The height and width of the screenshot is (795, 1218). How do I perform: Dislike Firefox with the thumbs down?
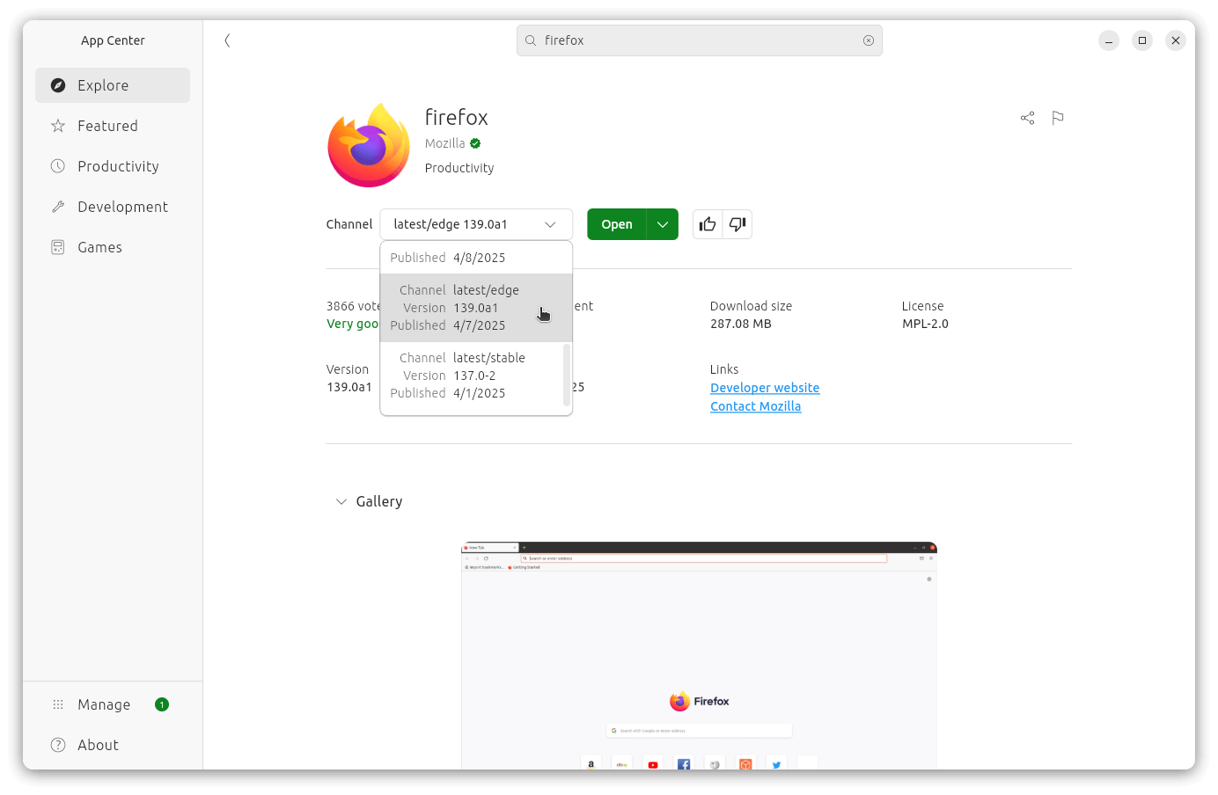pyautogui.click(x=737, y=224)
